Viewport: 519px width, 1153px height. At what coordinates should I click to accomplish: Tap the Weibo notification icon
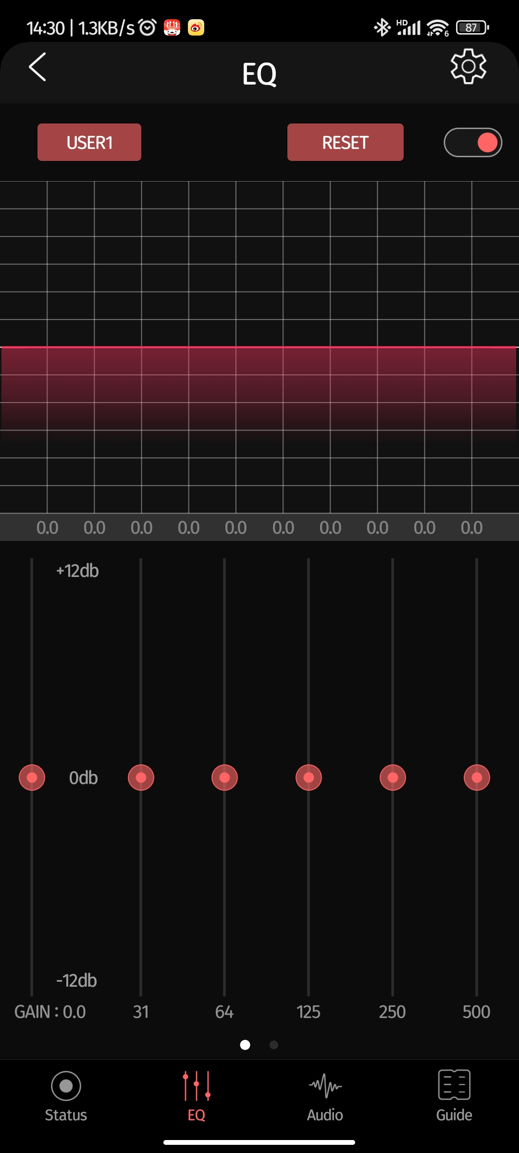pos(196,27)
